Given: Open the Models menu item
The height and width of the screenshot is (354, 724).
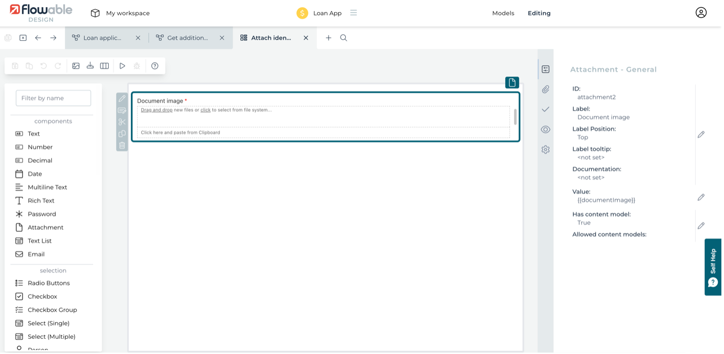Looking at the screenshot, I should (503, 13).
